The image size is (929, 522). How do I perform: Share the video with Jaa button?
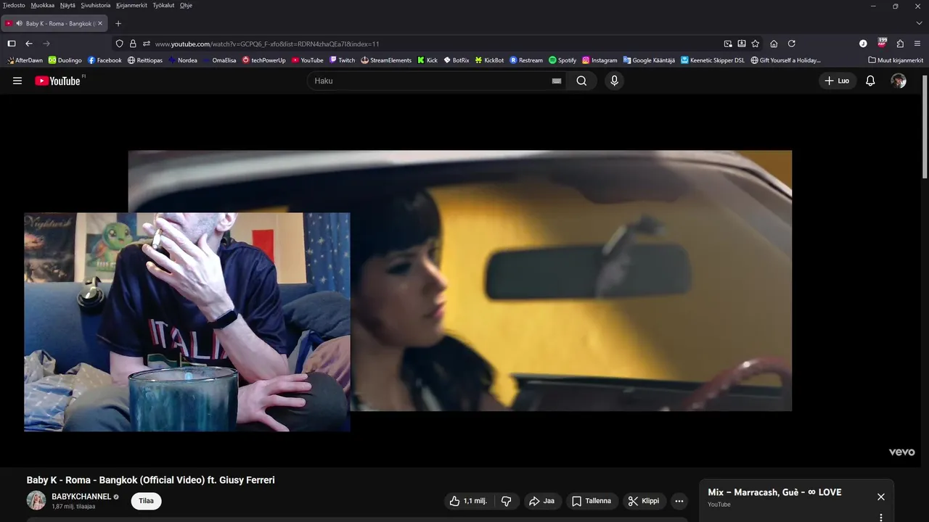tap(542, 501)
